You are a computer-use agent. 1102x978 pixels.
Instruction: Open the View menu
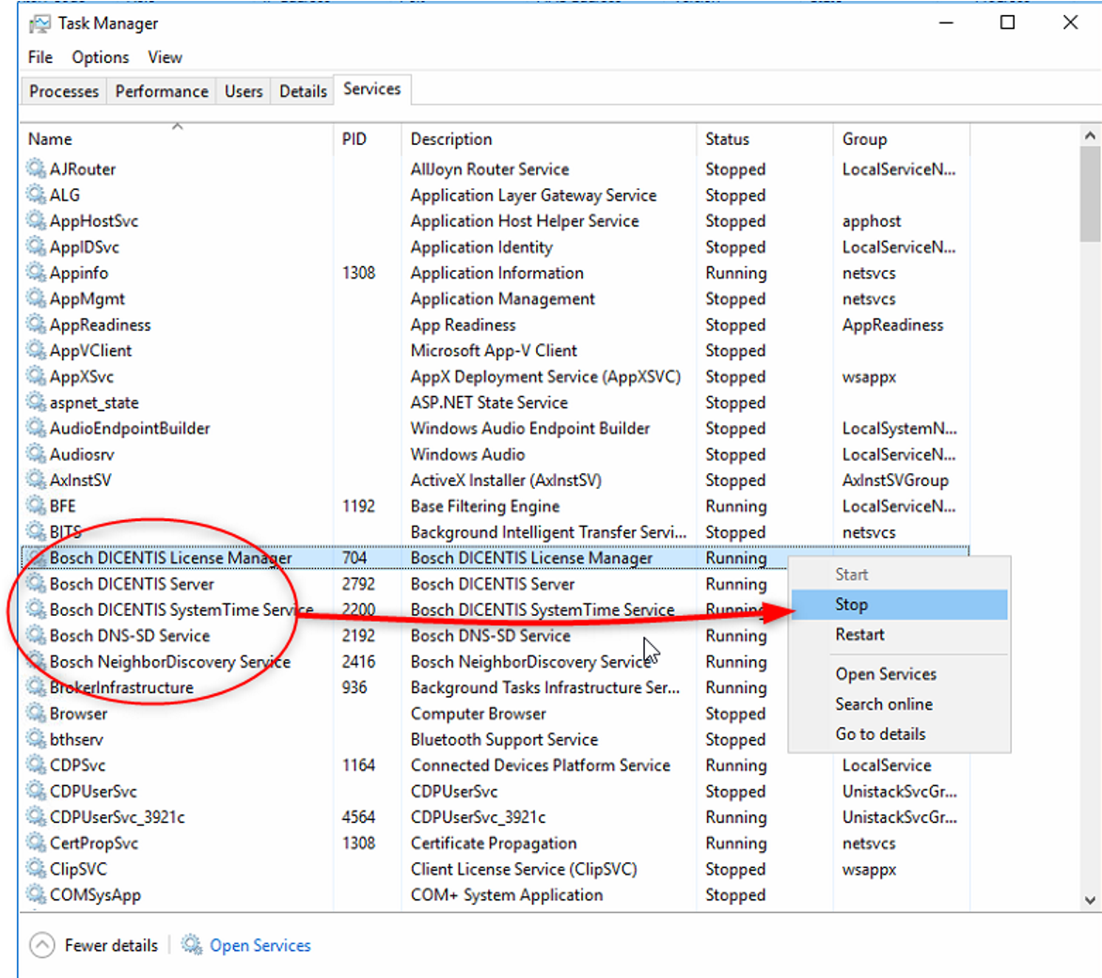165,57
